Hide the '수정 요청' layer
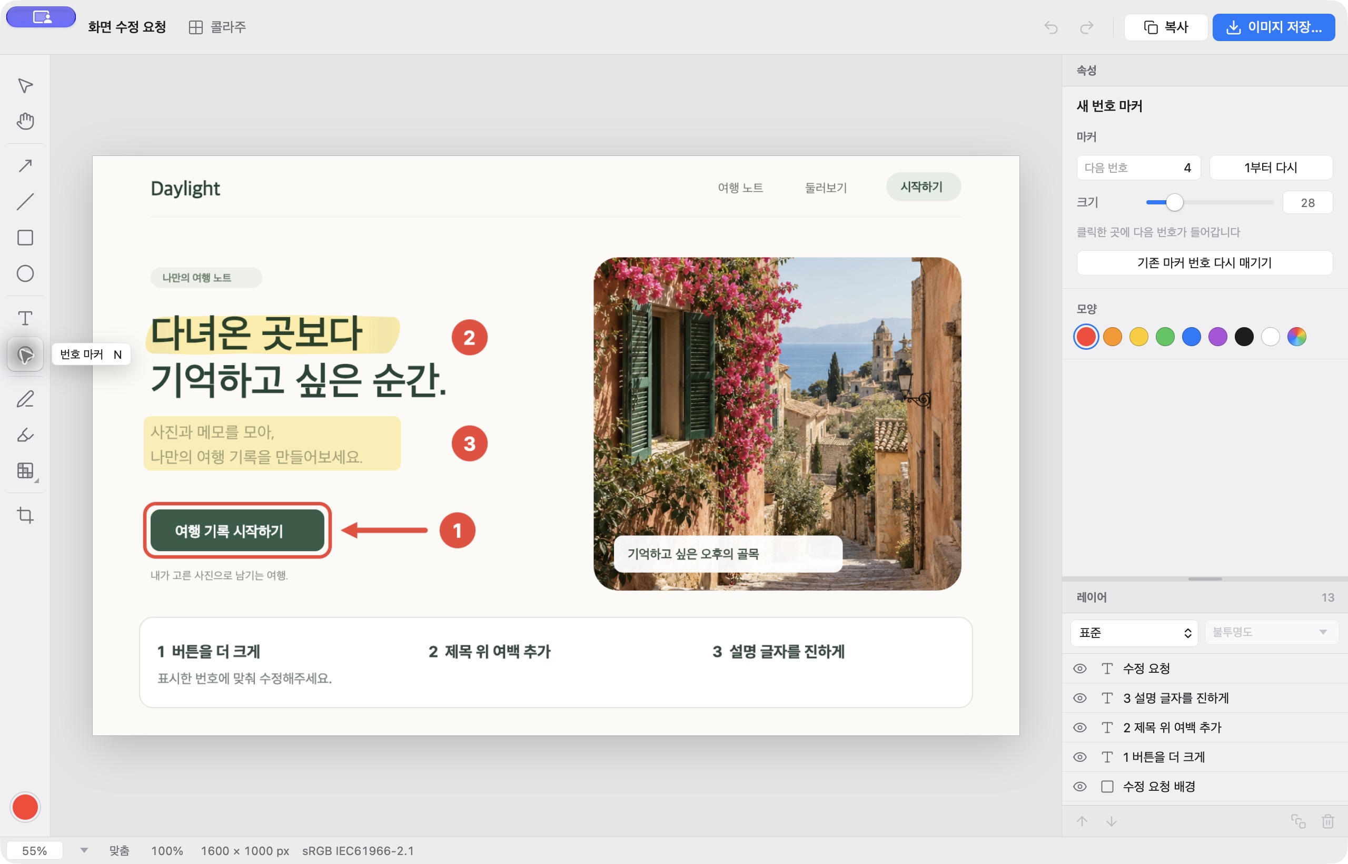 click(x=1080, y=668)
